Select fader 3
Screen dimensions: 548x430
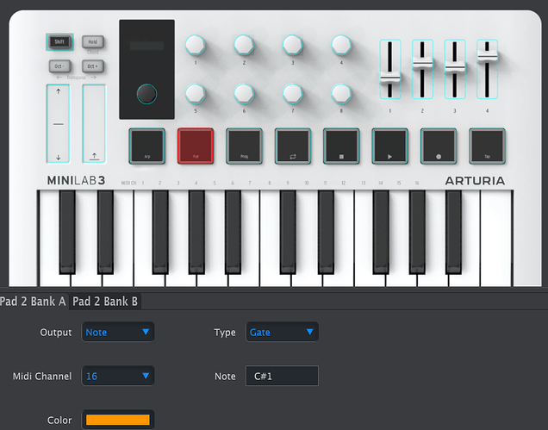point(455,69)
